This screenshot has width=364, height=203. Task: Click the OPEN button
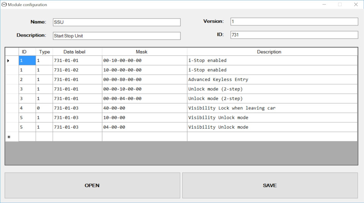(93, 185)
